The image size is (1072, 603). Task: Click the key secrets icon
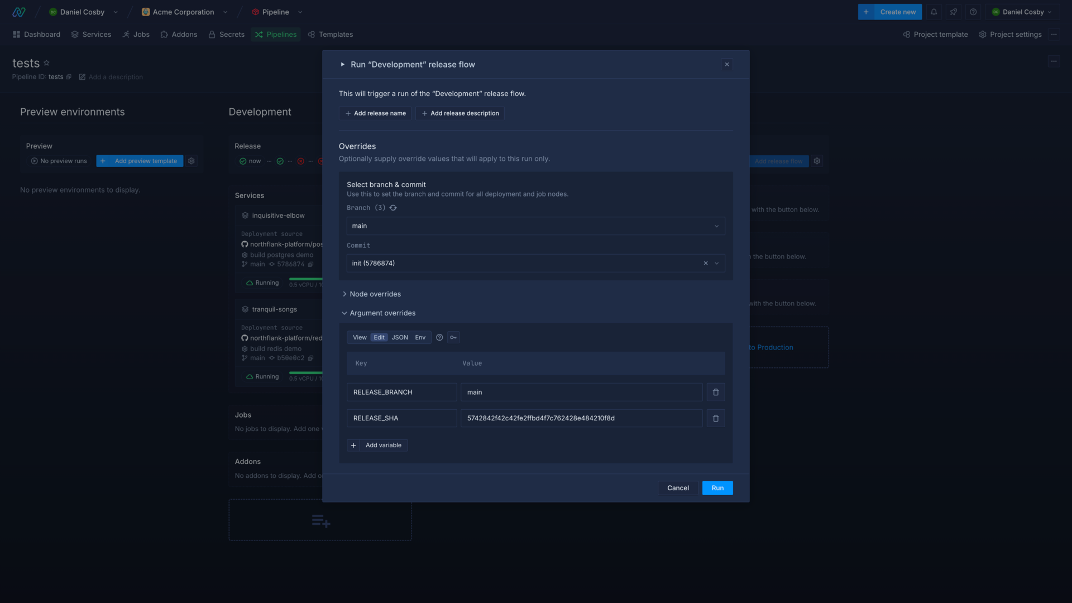coord(453,337)
